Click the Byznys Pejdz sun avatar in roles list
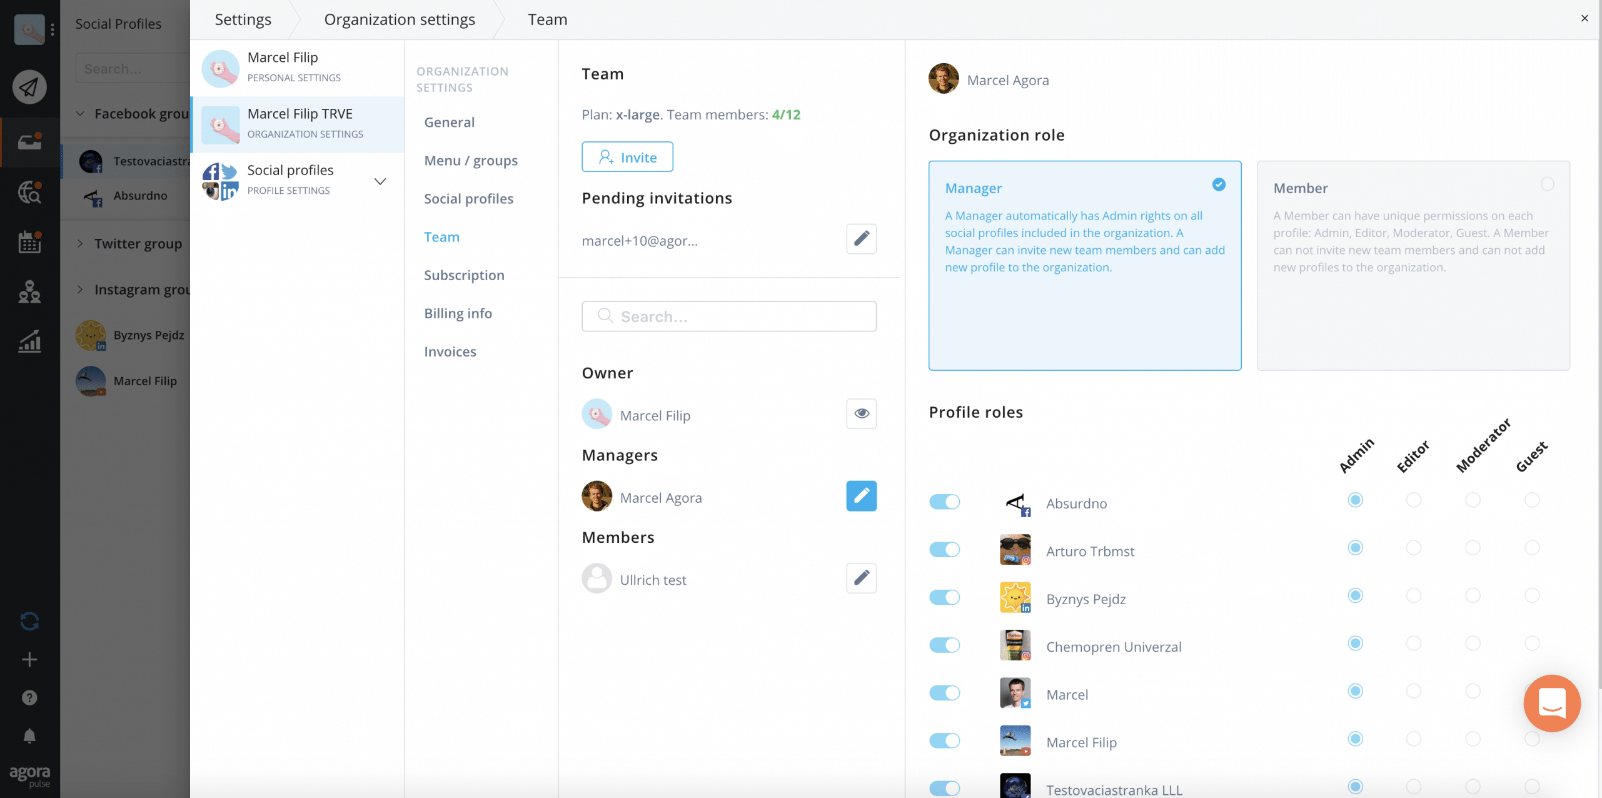The image size is (1602, 798). [1015, 598]
